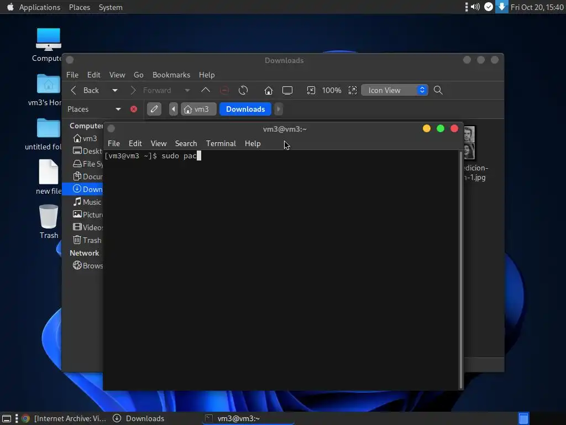The width and height of the screenshot is (566, 425).
Task: Click the blue download arrow tray icon
Action: pyautogui.click(x=502, y=7)
